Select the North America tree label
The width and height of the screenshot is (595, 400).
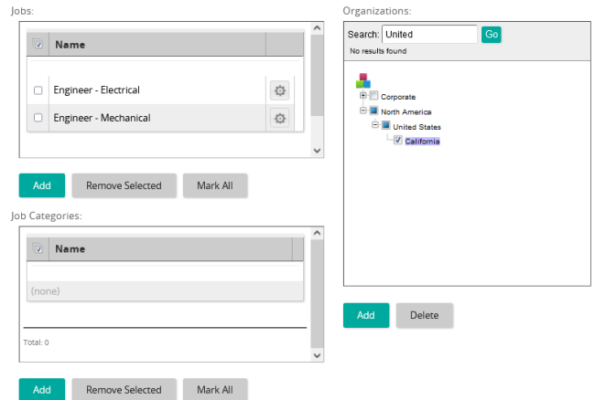click(406, 112)
